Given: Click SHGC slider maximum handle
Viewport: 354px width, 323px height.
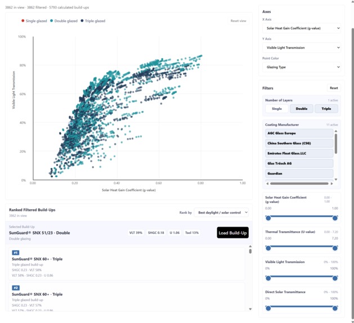Looking at the screenshot, I should 335,218.
